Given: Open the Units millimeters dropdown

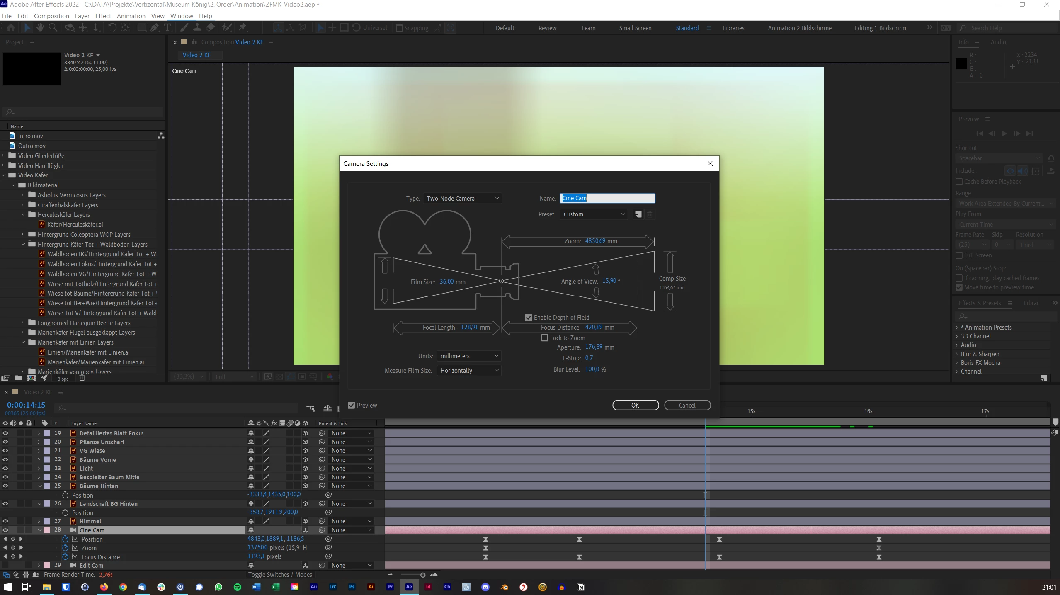Looking at the screenshot, I should [469, 356].
